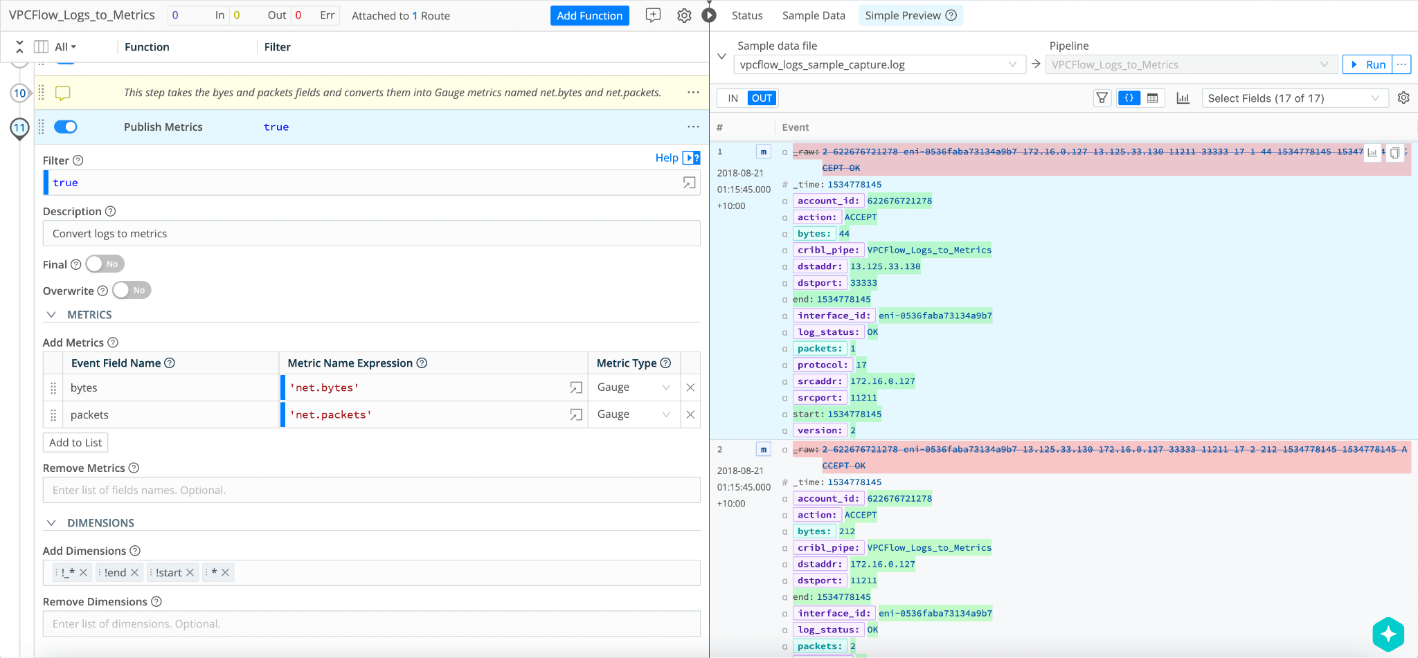Expand the bytes metric name expression editor
1418x658 pixels.
575,387
